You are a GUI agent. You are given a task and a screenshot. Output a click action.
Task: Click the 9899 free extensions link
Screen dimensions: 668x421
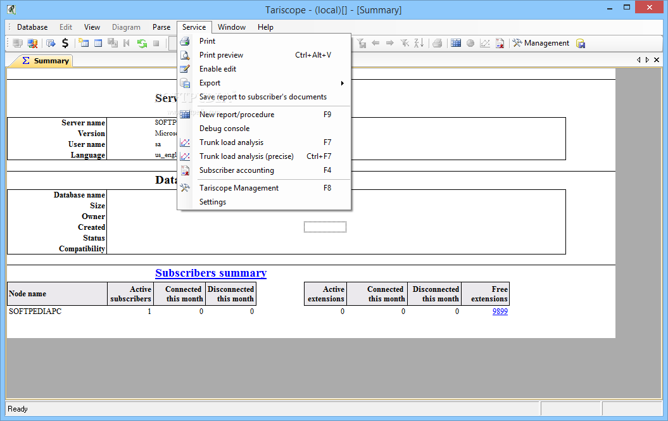500,311
